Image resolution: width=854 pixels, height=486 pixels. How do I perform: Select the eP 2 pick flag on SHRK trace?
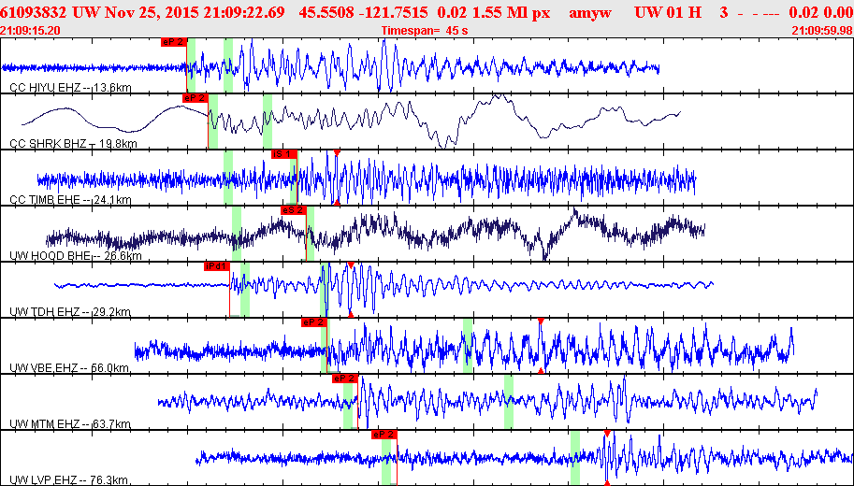[x=195, y=98]
